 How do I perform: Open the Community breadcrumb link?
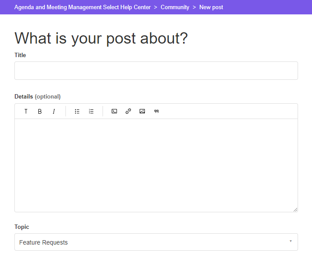[175, 7]
